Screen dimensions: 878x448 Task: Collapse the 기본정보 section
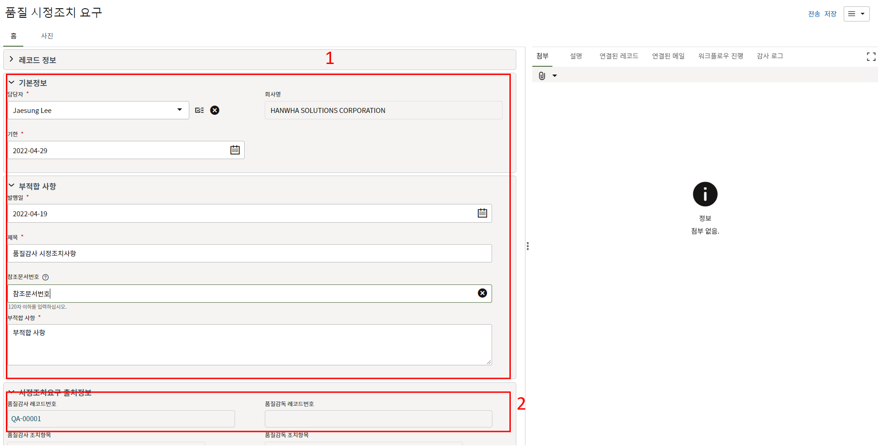tap(11, 83)
